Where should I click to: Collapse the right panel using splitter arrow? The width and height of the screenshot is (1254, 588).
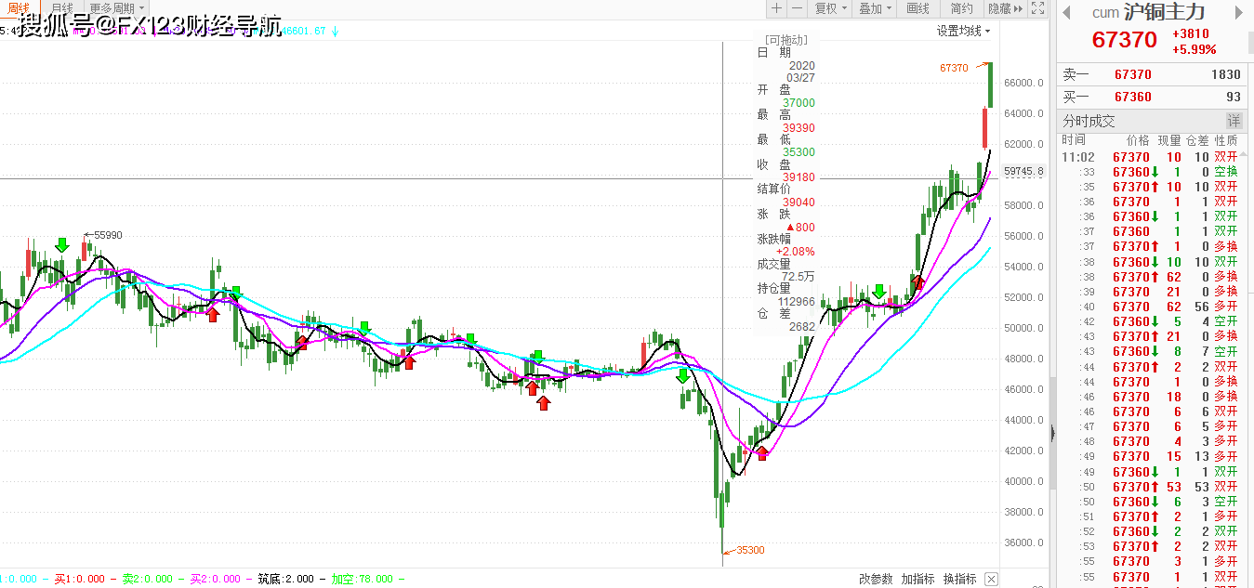(x=1052, y=433)
